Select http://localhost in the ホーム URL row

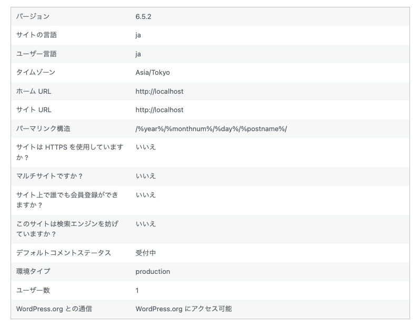click(159, 92)
